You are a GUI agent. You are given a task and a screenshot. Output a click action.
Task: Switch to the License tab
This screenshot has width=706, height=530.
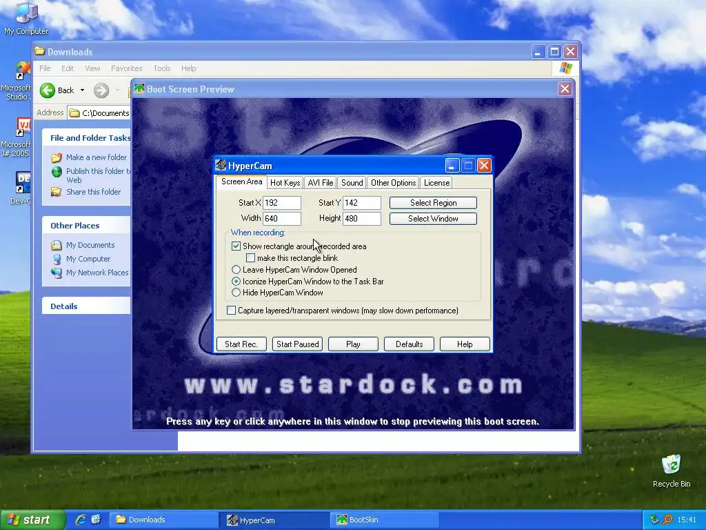click(x=436, y=182)
